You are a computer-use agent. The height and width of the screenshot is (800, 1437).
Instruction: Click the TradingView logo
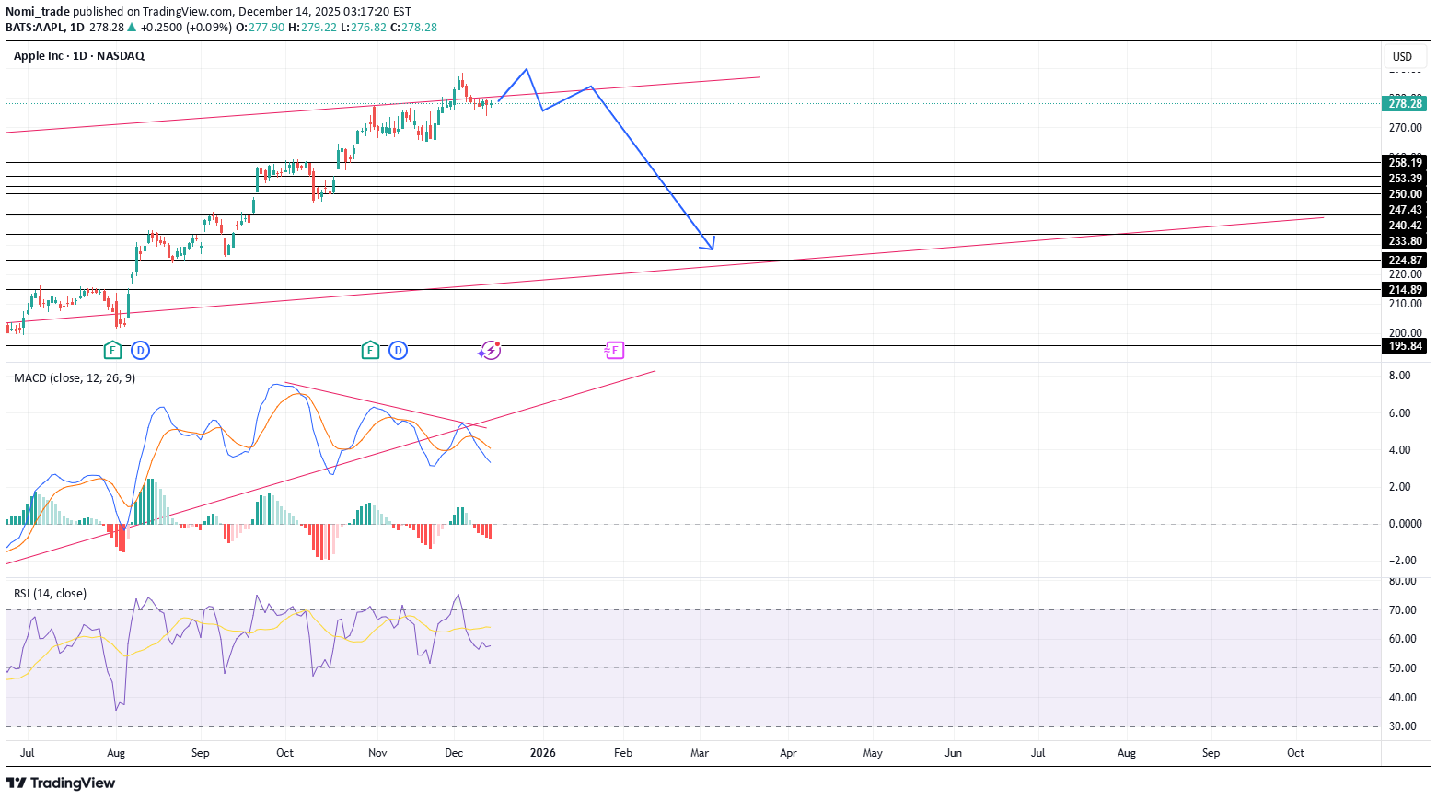[61, 783]
